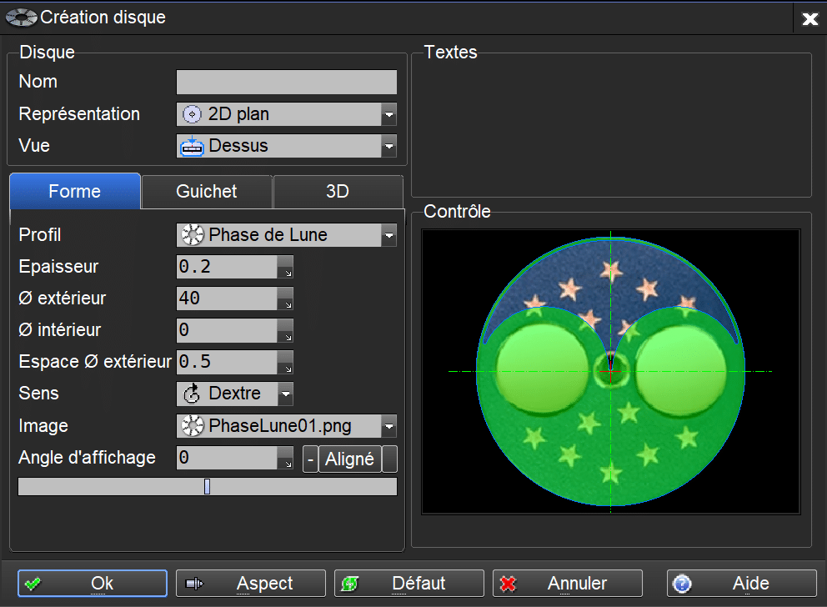
Task: Click the Dextre rotation direction icon
Action: [192, 394]
